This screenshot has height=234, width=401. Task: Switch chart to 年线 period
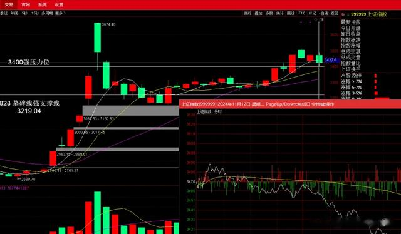(14, 13)
